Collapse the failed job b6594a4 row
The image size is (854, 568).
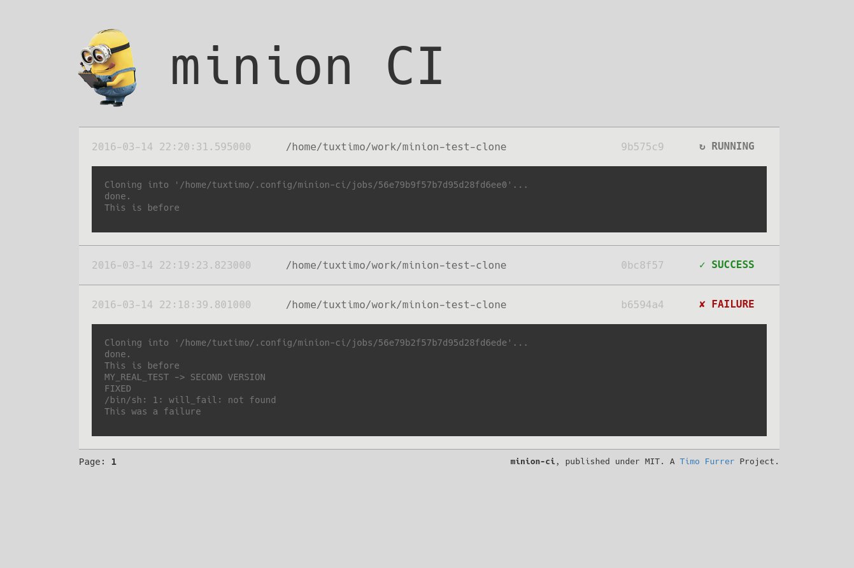pyautogui.click(x=429, y=304)
